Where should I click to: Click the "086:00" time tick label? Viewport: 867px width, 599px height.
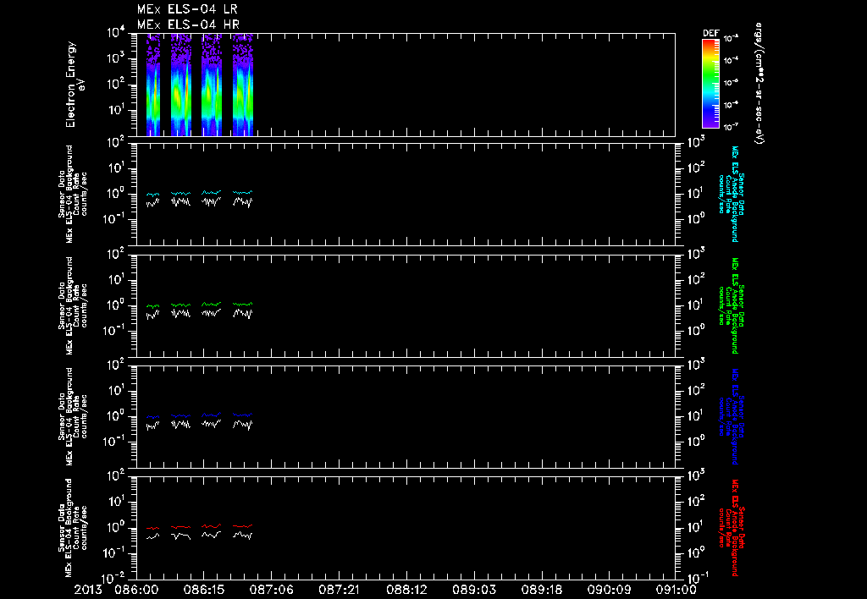(136, 590)
